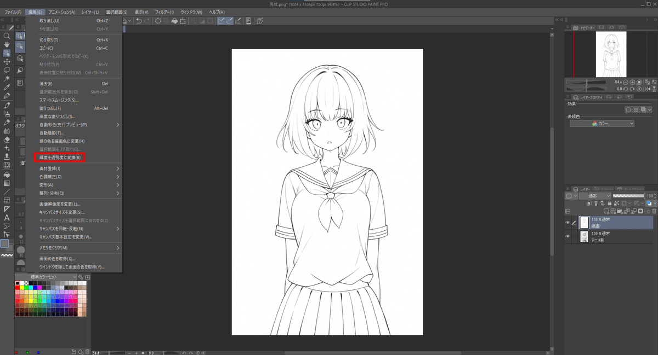This screenshot has height=355, width=658.
Task: Click delete layer trash icon
Action: 654,211
